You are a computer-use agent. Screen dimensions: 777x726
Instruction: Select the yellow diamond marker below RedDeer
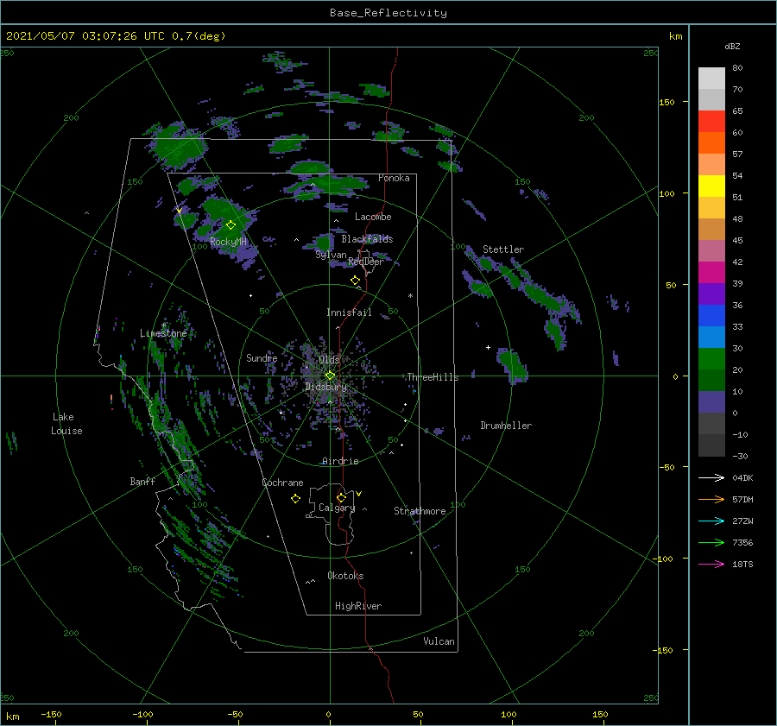point(355,280)
